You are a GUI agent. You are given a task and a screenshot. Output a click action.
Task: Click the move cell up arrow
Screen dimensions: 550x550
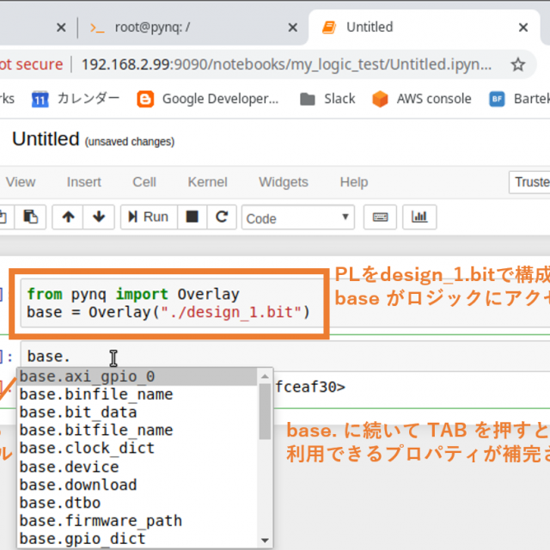tap(68, 217)
